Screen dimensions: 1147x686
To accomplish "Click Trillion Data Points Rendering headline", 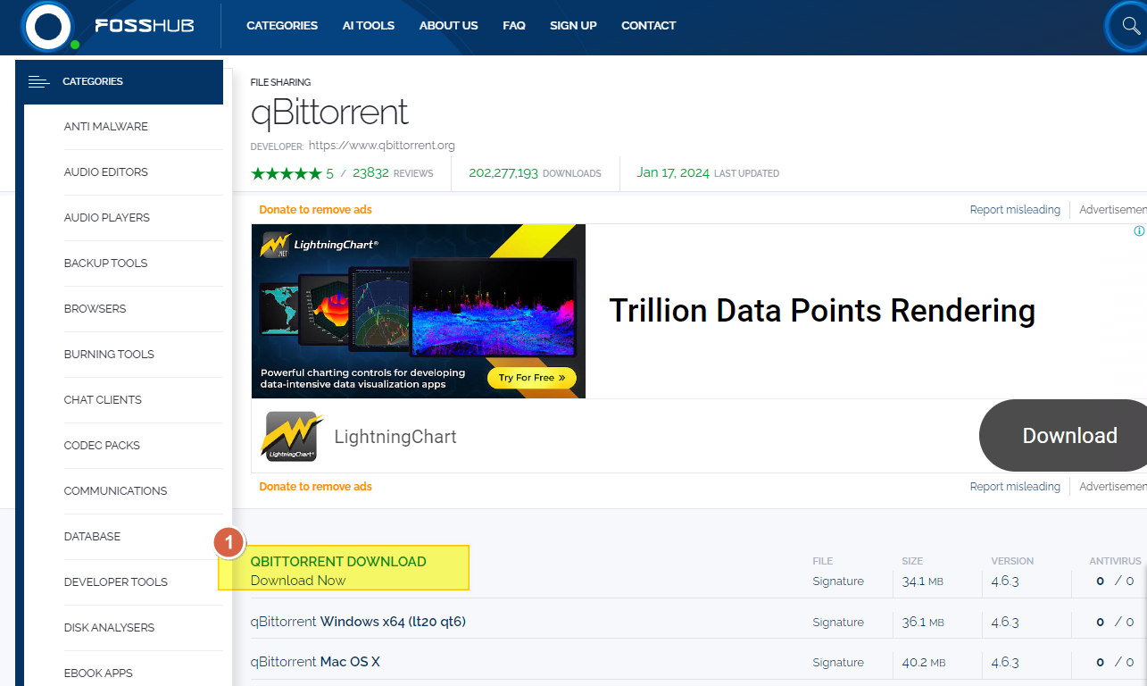I will [822, 311].
